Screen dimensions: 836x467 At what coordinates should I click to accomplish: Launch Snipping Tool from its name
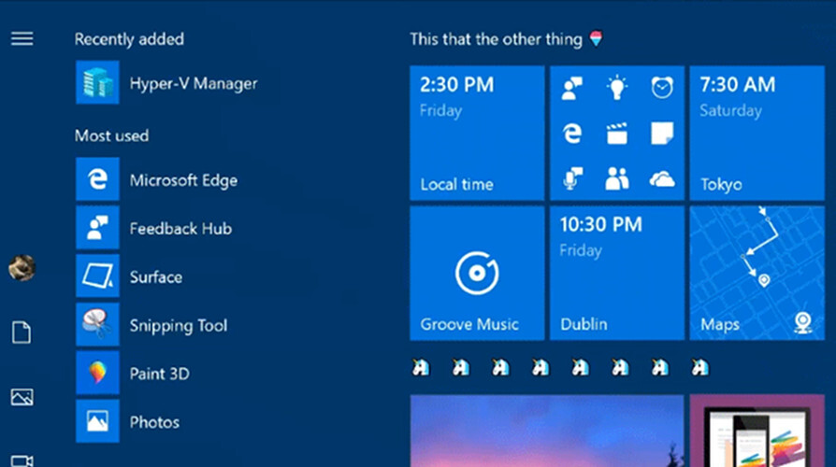pyautogui.click(x=178, y=326)
